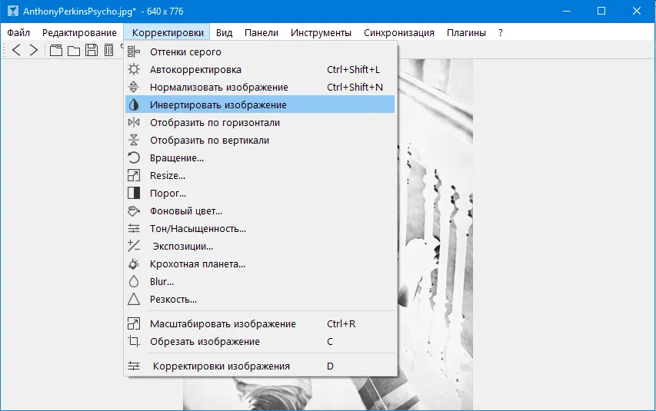The height and width of the screenshot is (411, 656).
Task: Open Корректировки изображения panel
Action: click(x=260, y=366)
